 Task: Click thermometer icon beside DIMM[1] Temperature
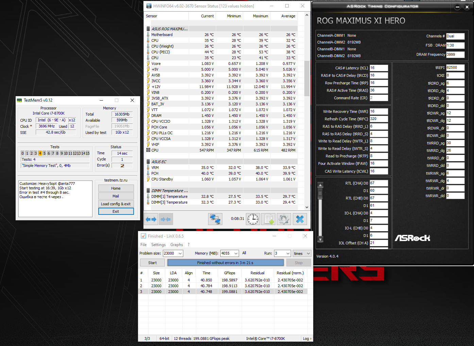click(x=148, y=196)
